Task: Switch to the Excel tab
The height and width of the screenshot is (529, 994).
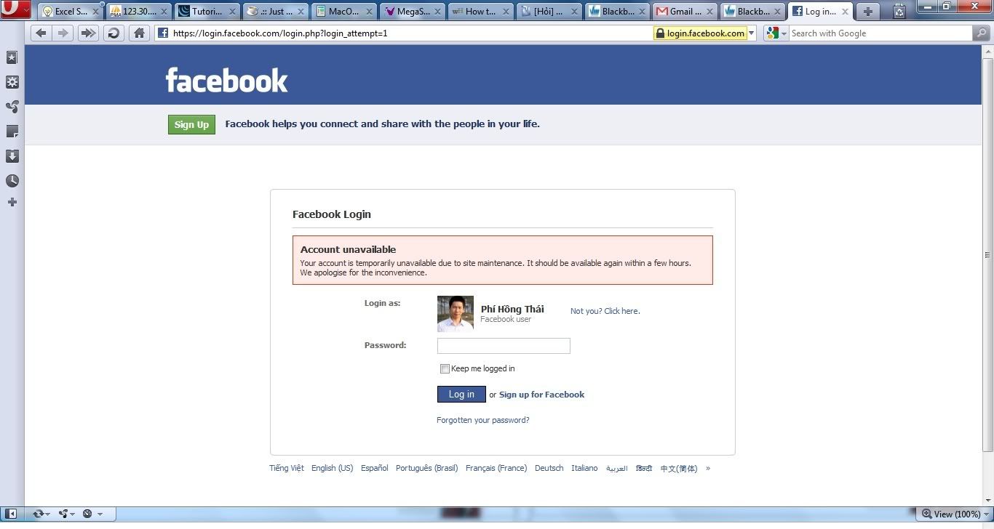Action: tap(65, 12)
